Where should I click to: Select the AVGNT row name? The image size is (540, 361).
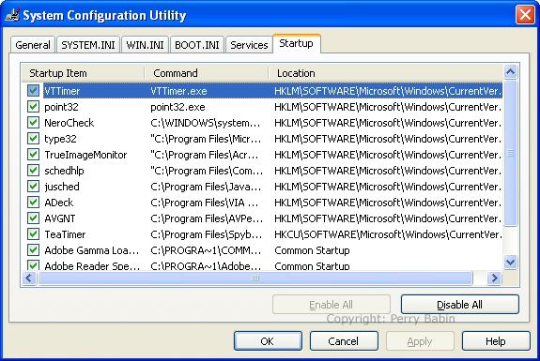[60, 218]
